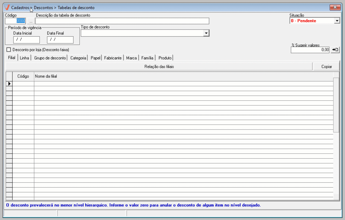Screen dimensions: 345x220
Task: Go to the Marca tab
Action: click(131, 58)
